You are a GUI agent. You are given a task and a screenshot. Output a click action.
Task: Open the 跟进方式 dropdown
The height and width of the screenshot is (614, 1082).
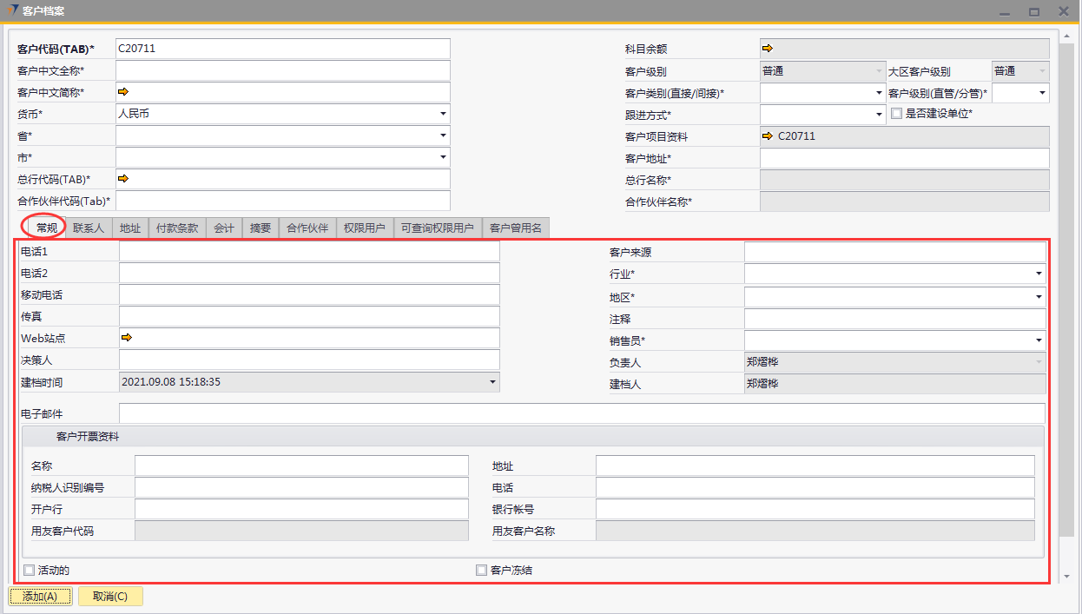pyautogui.click(x=879, y=115)
